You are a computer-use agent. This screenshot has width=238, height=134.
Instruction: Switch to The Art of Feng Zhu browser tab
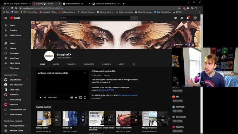(x=17, y=4)
